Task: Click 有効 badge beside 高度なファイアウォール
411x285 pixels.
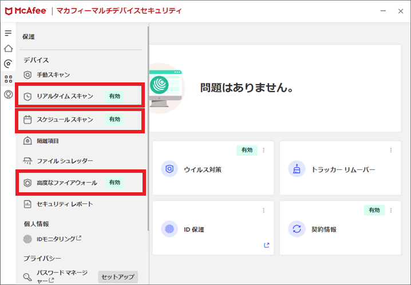Action: [x=114, y=183]
